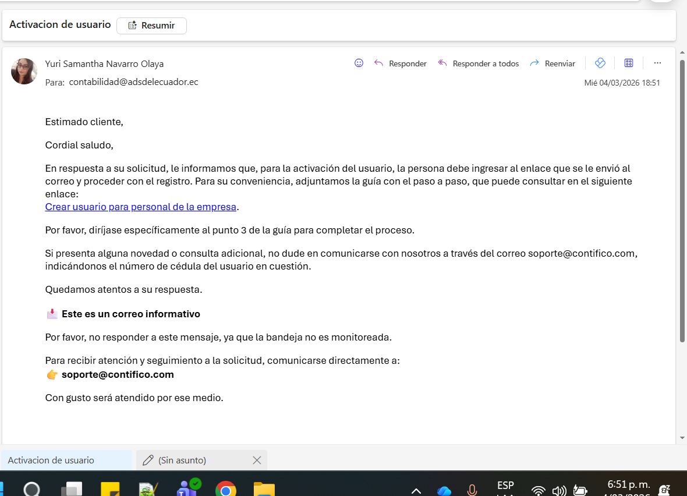The width and height of the screenshot is (687, 496).
Task: Click the bold soporte@contifico.com address
Action: point(118,375)
